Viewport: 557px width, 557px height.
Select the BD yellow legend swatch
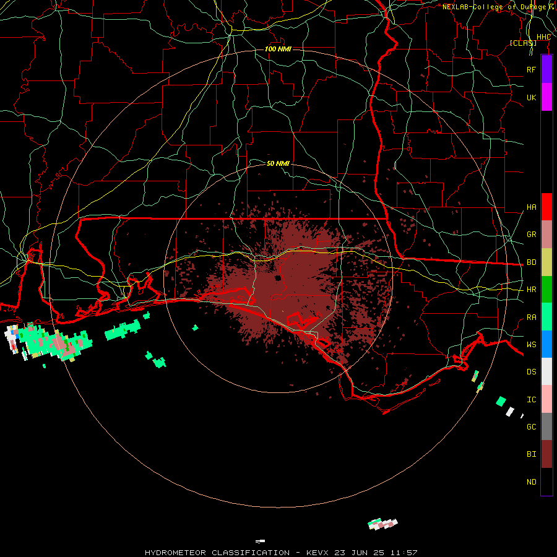tap(546, 262)
